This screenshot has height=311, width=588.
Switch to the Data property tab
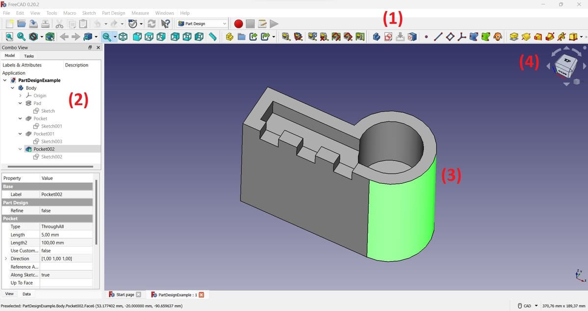pyautogui.click(x=26, y=294)
